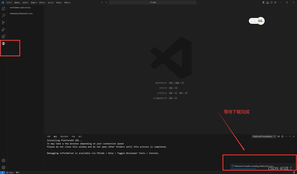Minimize the VS Code window
The height and width of the screenshot is (174, 297).
tap(281, 2)
